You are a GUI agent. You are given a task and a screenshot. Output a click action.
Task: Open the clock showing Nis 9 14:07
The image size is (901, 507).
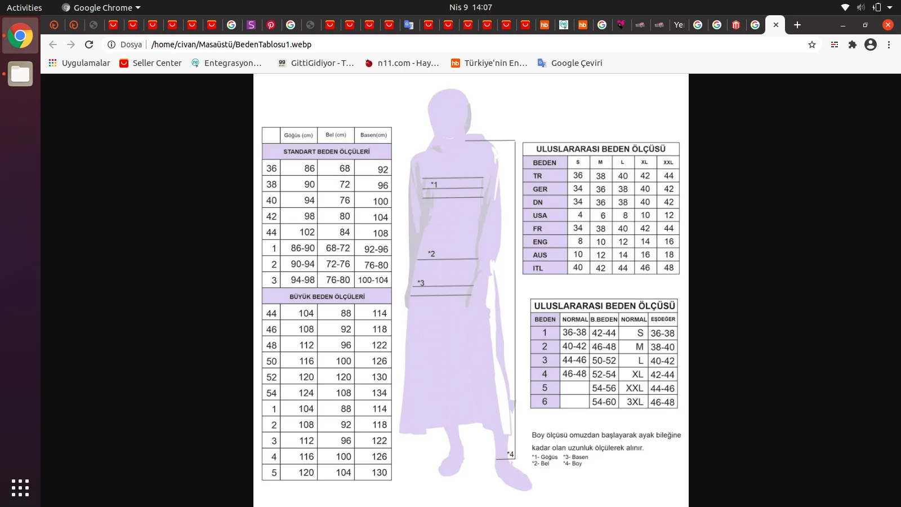[471, 7]
